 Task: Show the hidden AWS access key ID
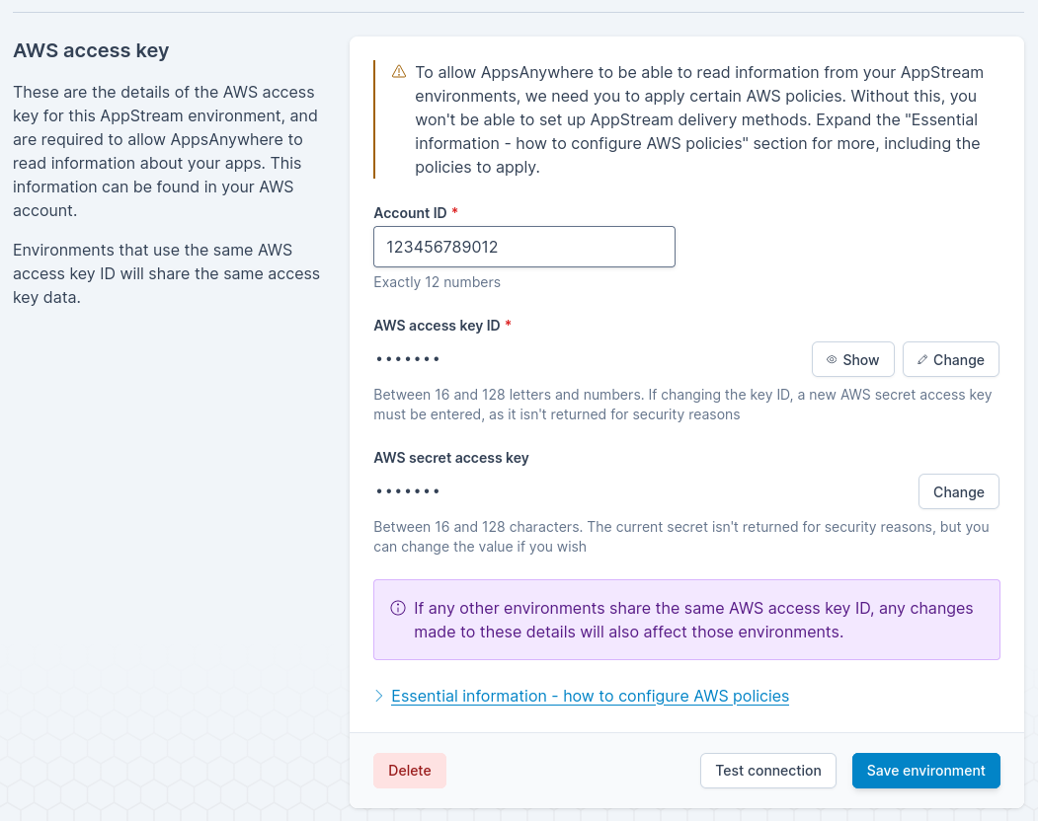(x=852, y=360)
